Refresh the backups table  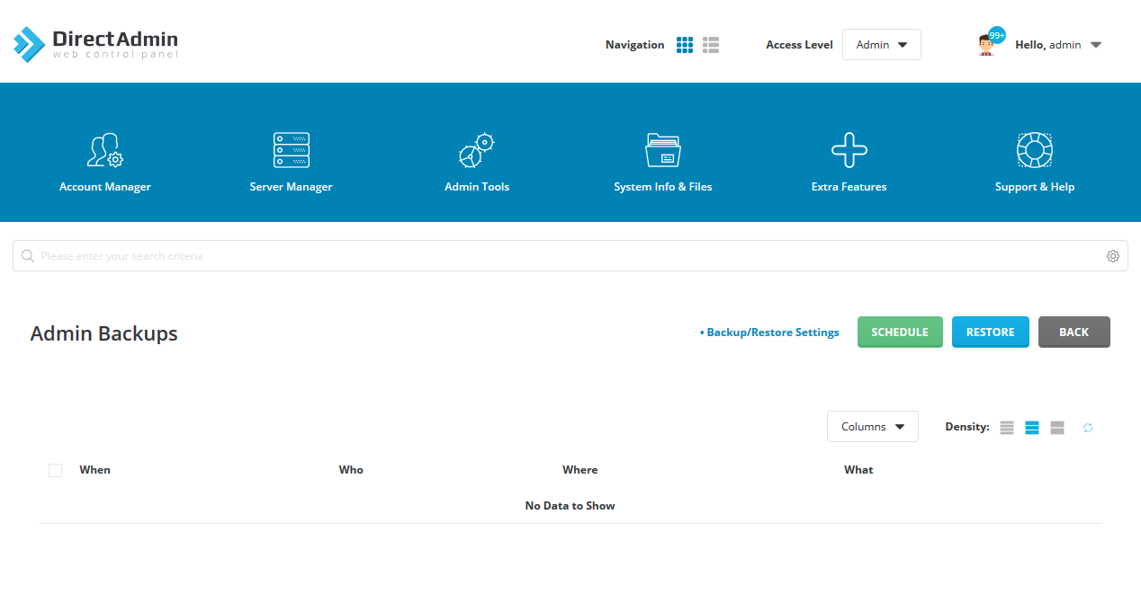1088,428
